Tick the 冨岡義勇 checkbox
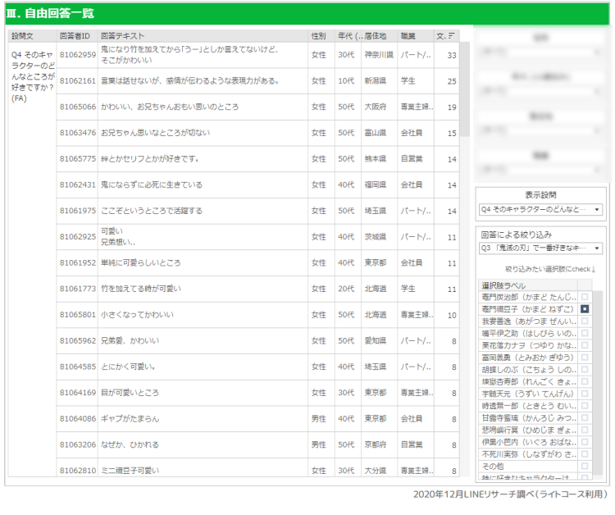 [x=585, y=358]
